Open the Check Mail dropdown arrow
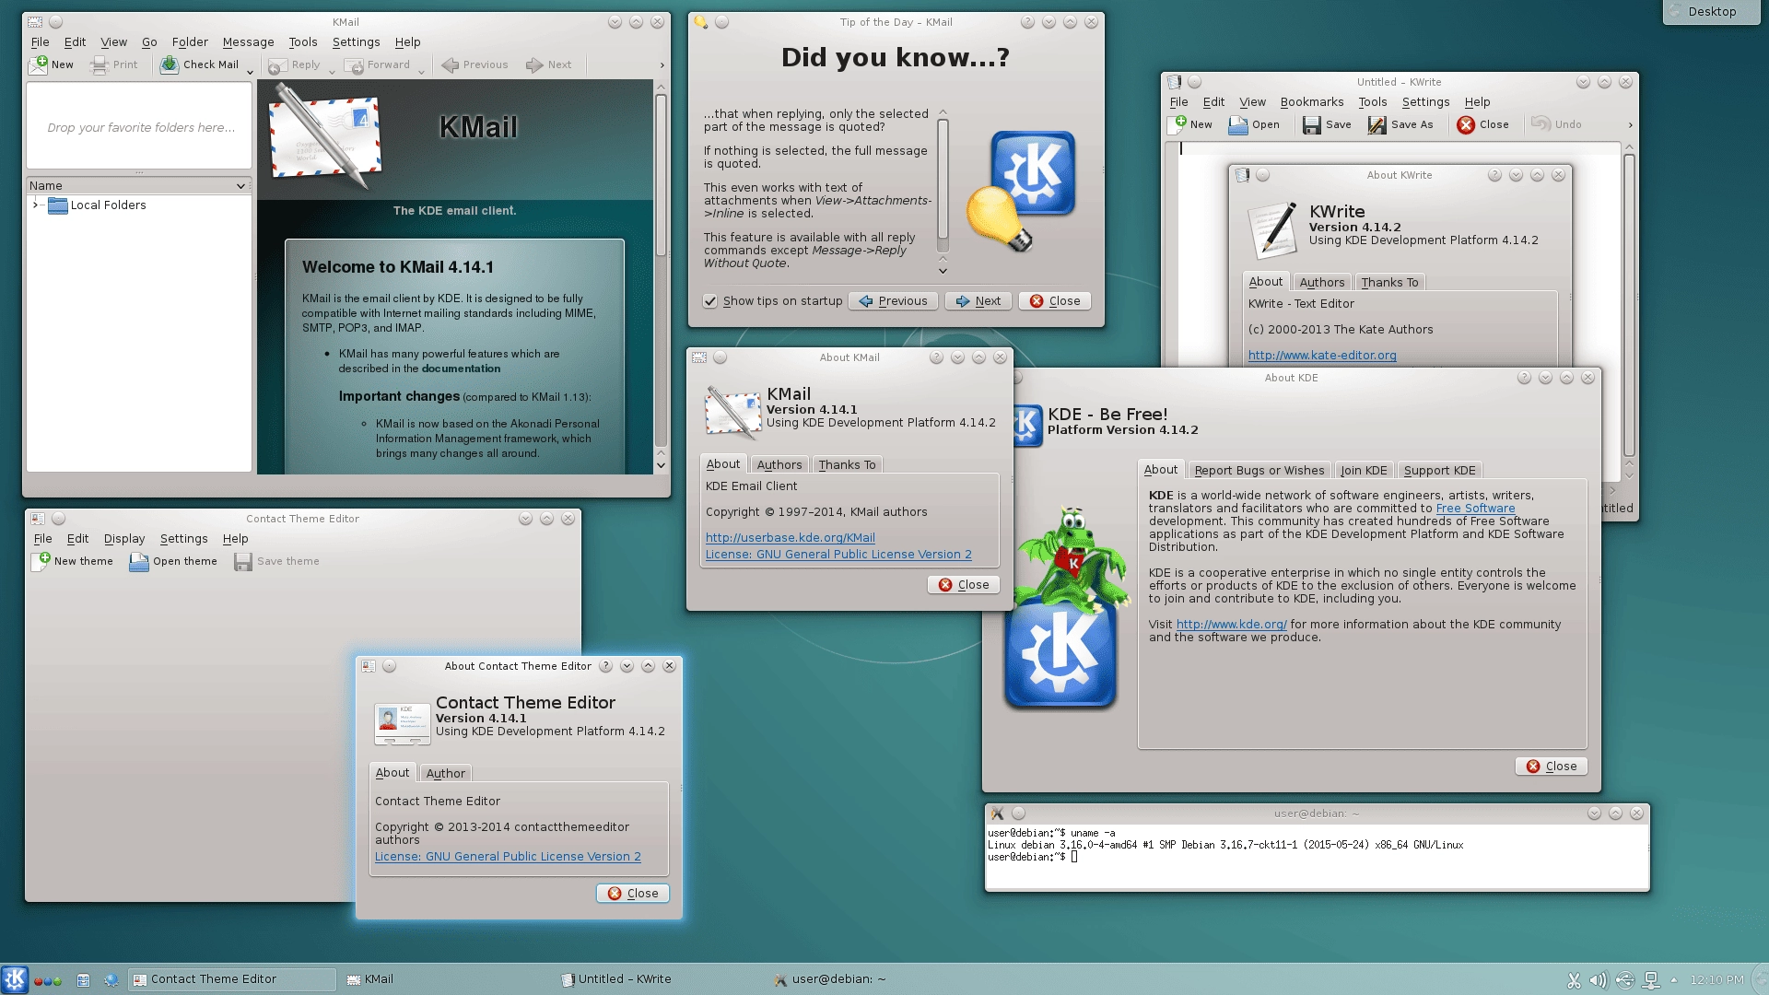Screen dimensions: 1769x995 (x=250, y=72)
